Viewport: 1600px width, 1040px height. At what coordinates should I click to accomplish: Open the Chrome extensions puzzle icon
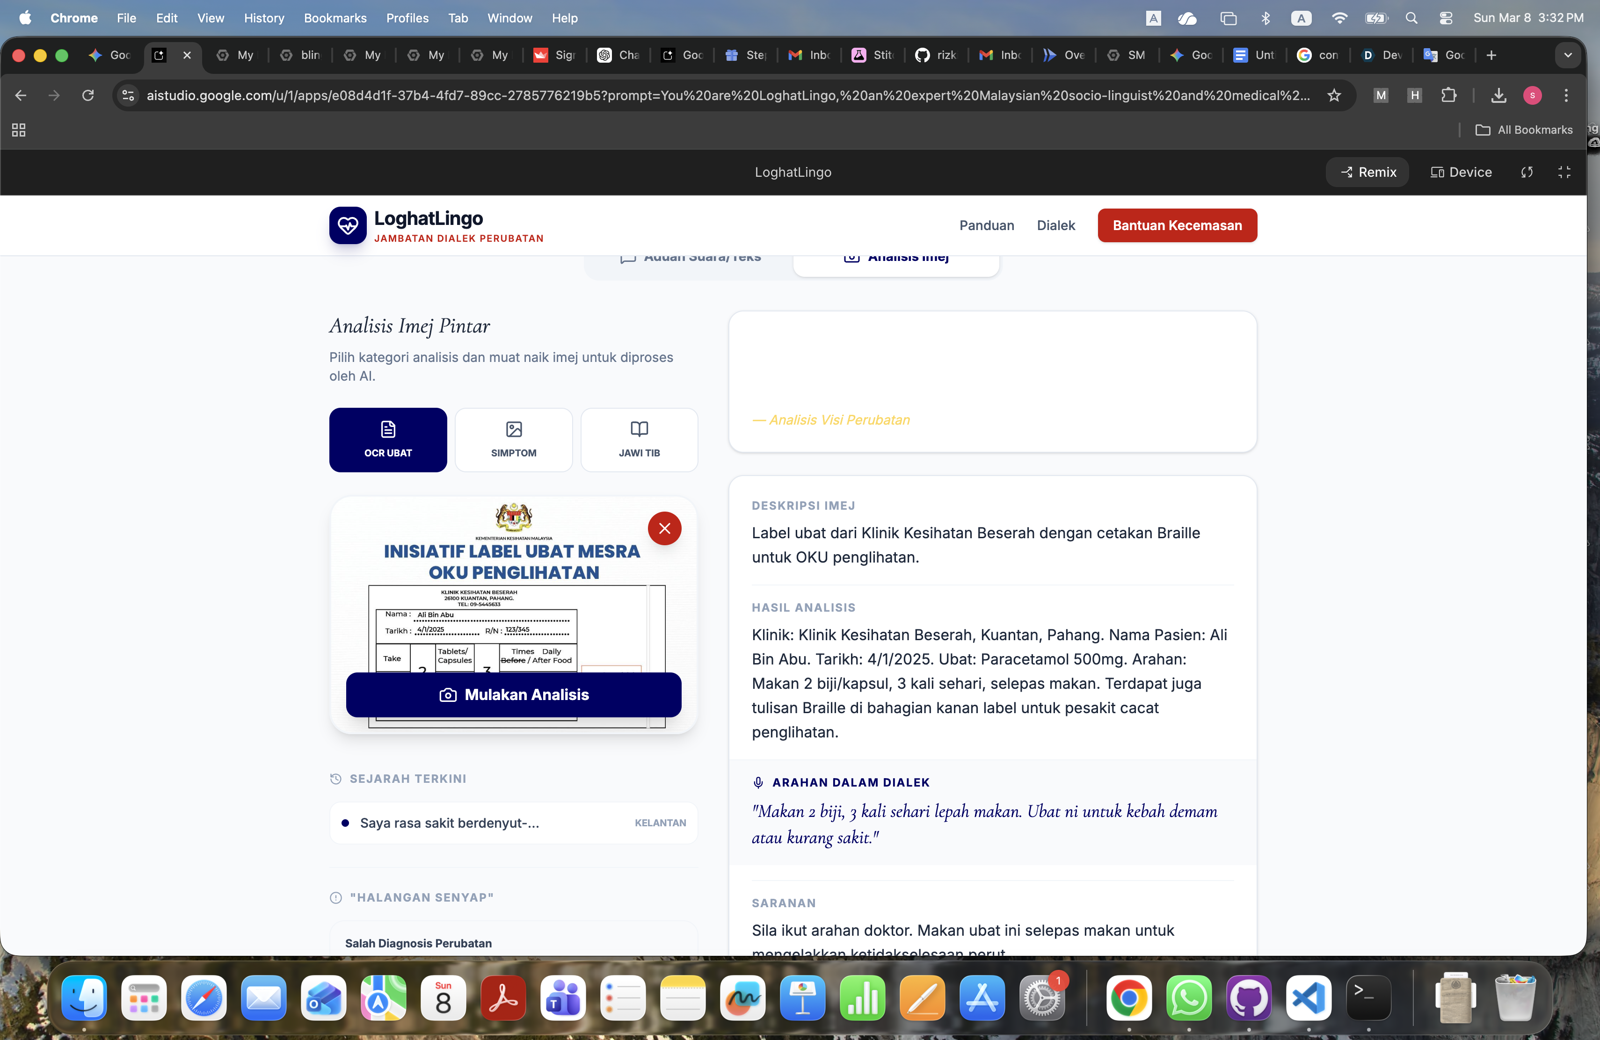[x=1449, y=95]
